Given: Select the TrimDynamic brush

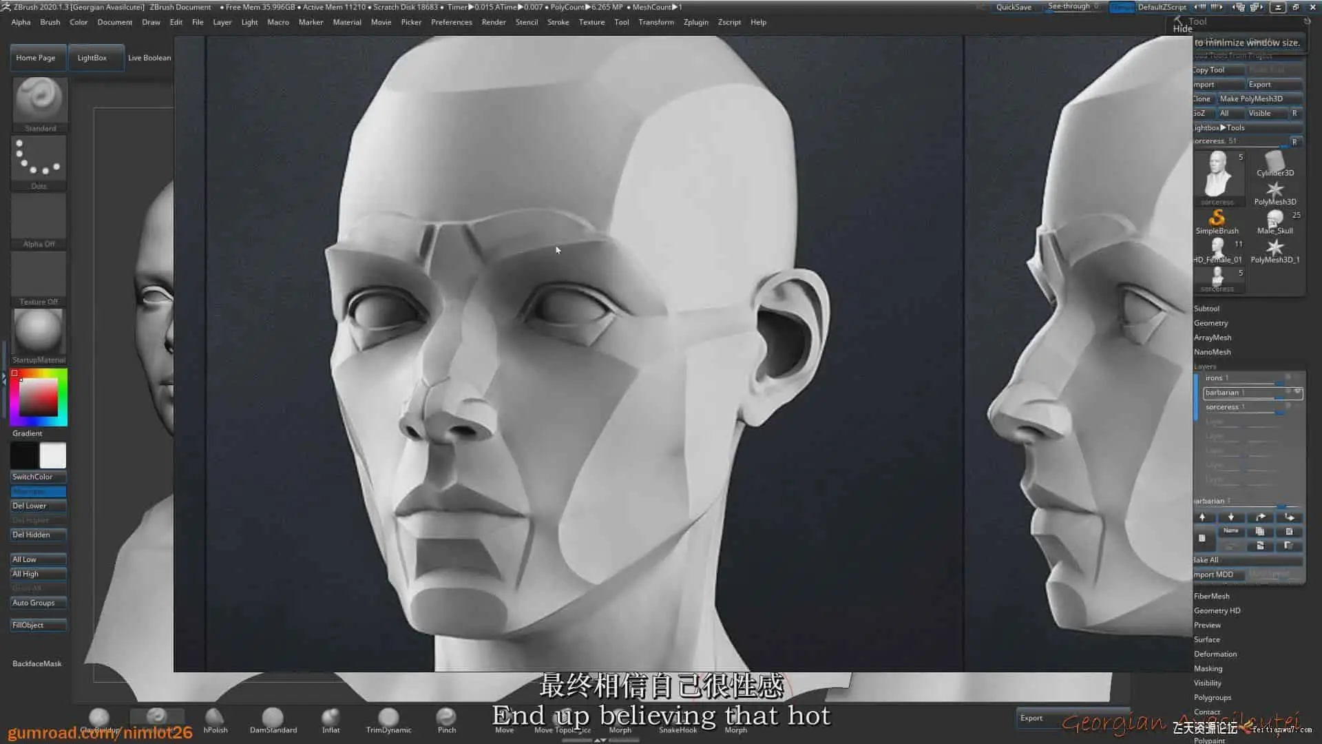Looking at the screenshot, I should (x=388, y=719).
